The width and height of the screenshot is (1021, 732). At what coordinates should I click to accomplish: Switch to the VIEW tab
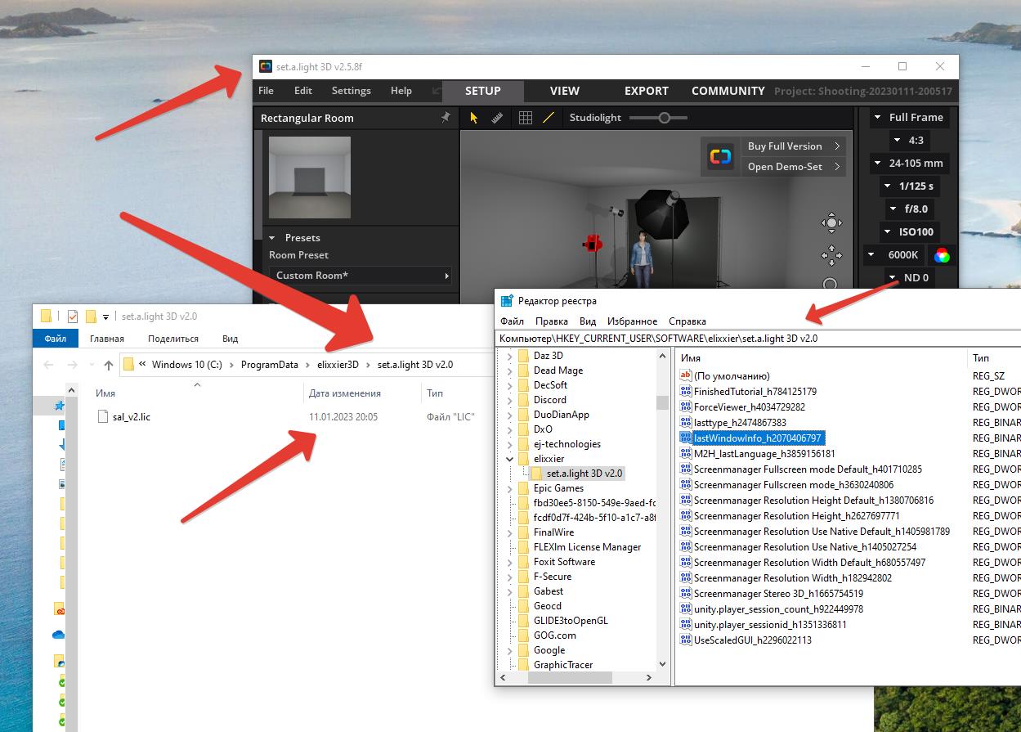coord(565,91)
